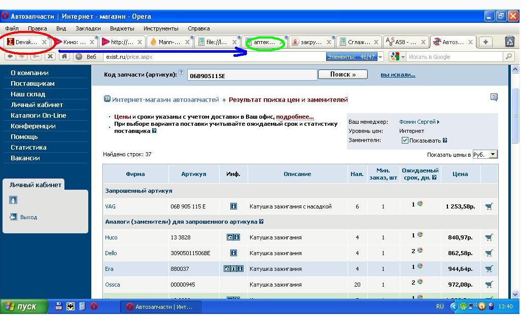Open a new tab with plus button
Screen dimensions: 521x316
[x=485, y=42]
